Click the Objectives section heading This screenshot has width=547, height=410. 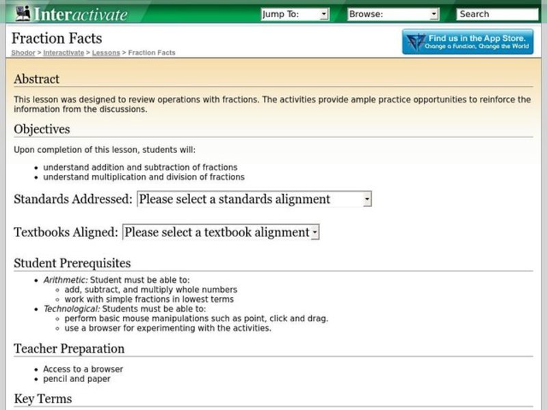coord(42,129)
